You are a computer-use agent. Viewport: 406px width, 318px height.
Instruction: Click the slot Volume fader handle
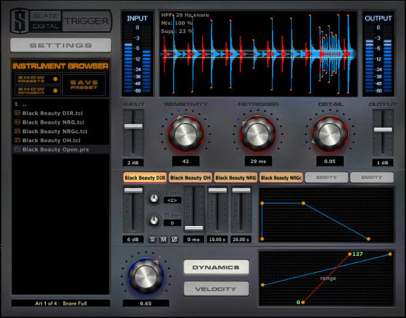(x=133, y=190)
